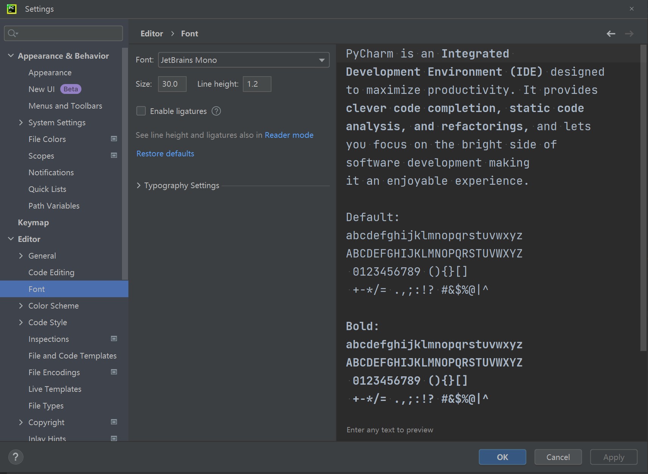Open New UI settings page
This screenshot has width=648, height=474.
42,89
